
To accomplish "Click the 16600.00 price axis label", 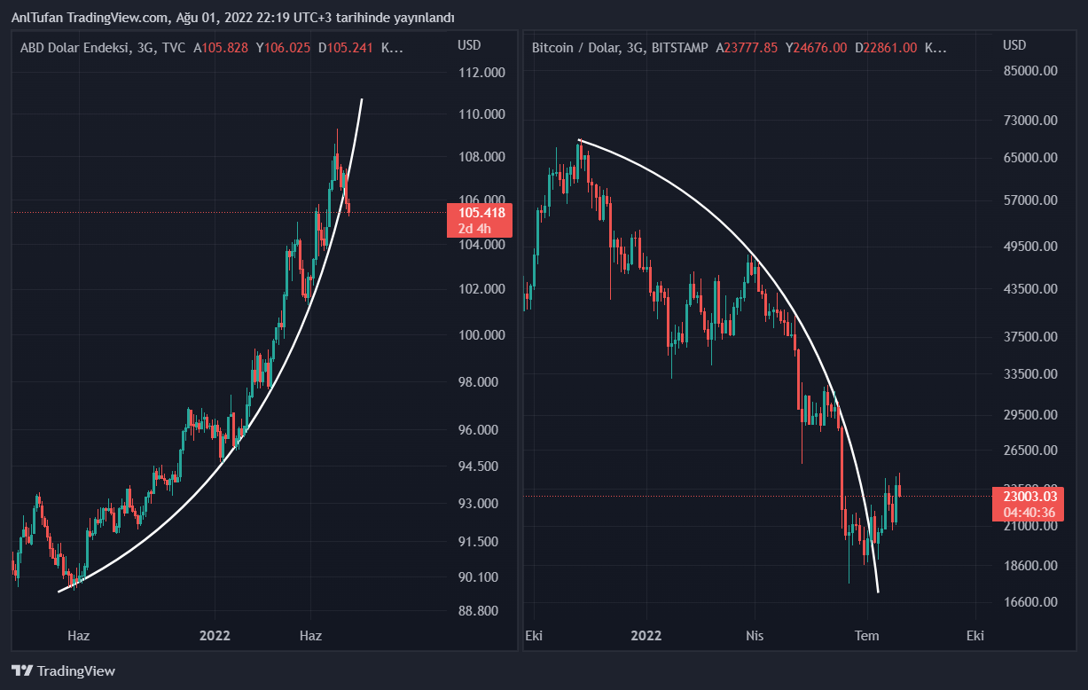I will (x=1030, y=602).
